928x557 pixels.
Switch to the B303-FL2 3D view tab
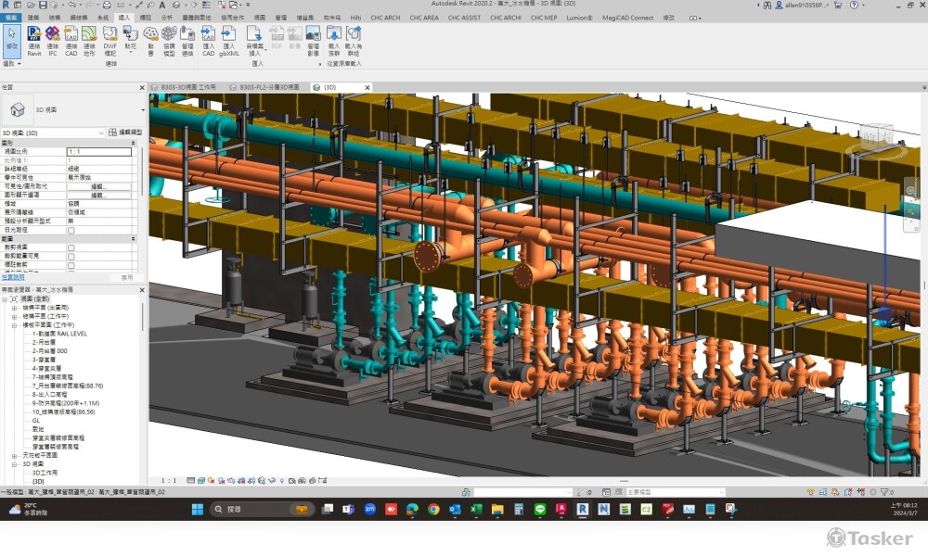(269, 87)
